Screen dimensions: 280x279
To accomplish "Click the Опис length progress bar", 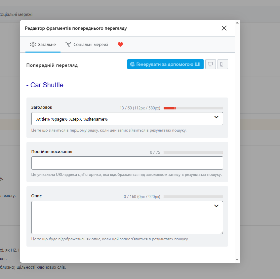I will click(193, 197).
